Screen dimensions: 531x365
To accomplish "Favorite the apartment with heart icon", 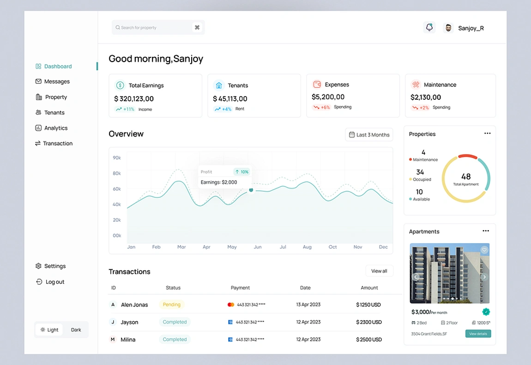I will click(x=484, y=250).
